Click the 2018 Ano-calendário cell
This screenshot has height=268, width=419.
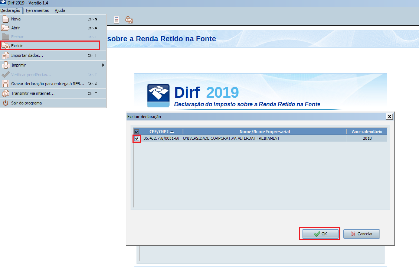coord(367,138)
